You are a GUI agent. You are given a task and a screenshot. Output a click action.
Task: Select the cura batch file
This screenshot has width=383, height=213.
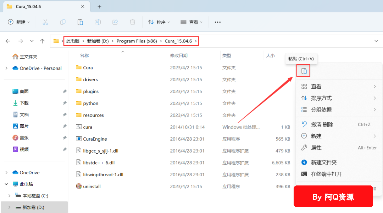[x=84, y=127]
